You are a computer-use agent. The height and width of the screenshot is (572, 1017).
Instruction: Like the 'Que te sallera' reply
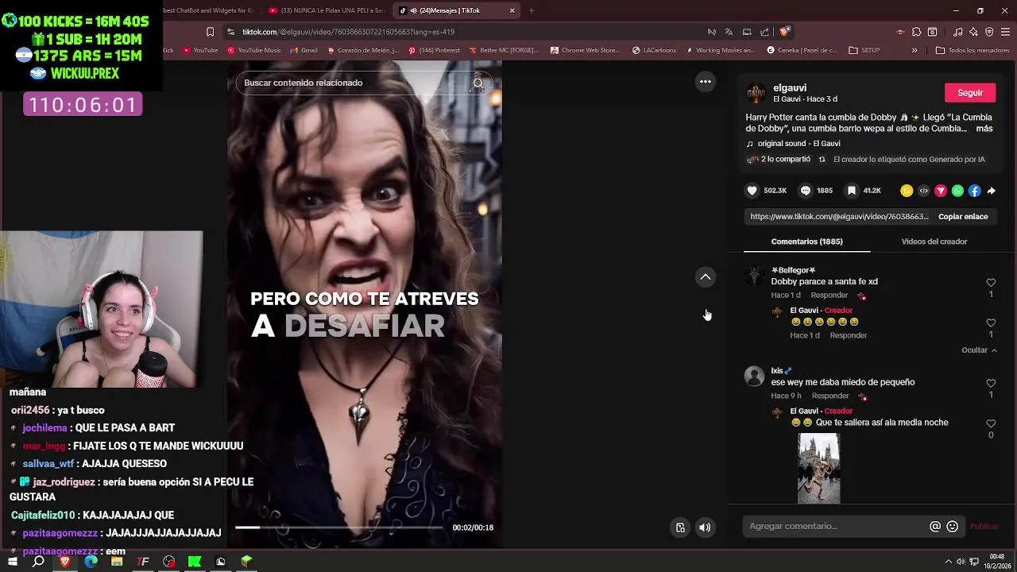click(x=991, y=424)
